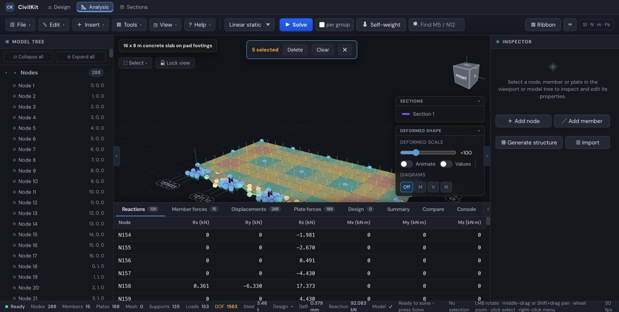Click the Generate structure button
This screenshot has height=312, width=619.
tap(529, 142)
